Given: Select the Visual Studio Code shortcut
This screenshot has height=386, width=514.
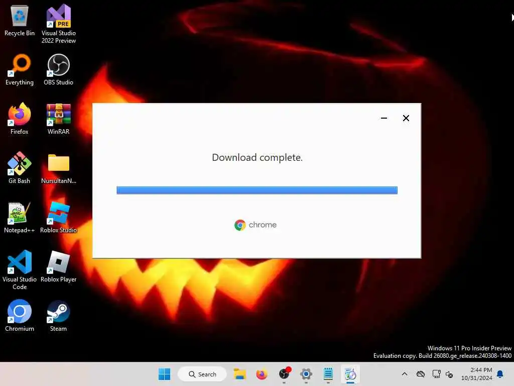Looking at the screenshot, I should 20,270.
